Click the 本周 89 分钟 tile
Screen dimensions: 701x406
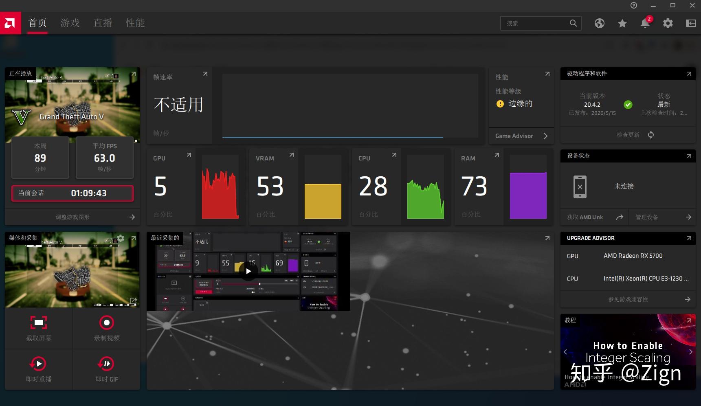[x=40, y=158]
